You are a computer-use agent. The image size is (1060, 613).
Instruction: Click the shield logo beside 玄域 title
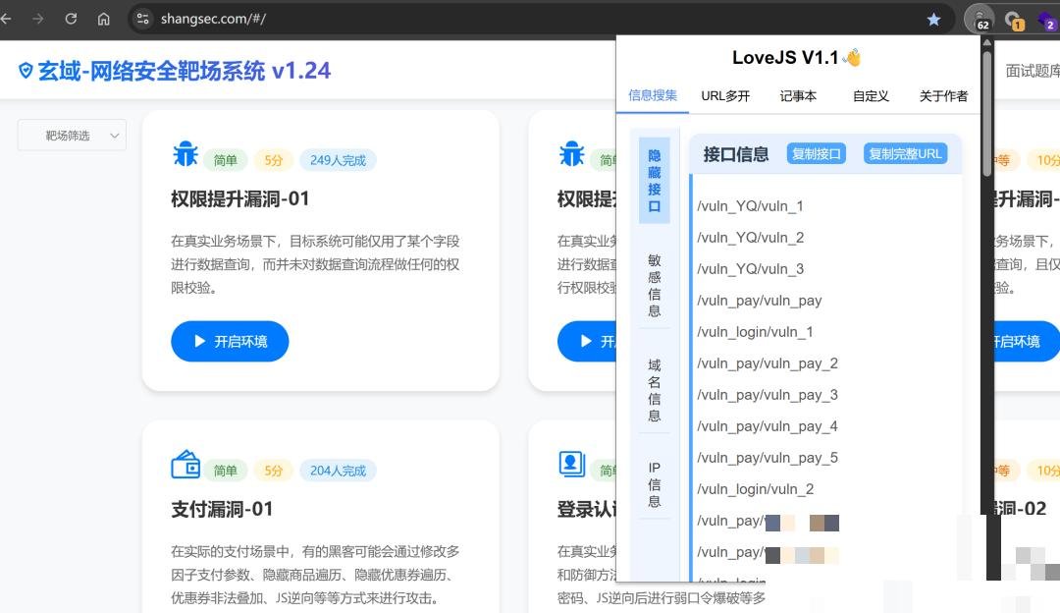click(26, 71)
